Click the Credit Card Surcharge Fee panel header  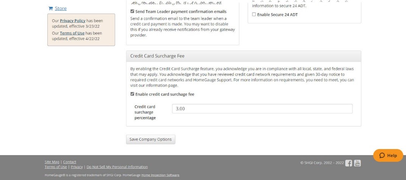pos(243,56)
